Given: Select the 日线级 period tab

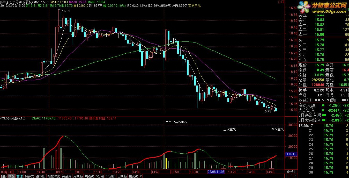Looking at the screenshot, I should pyautogui.click(x=122, y=176).
